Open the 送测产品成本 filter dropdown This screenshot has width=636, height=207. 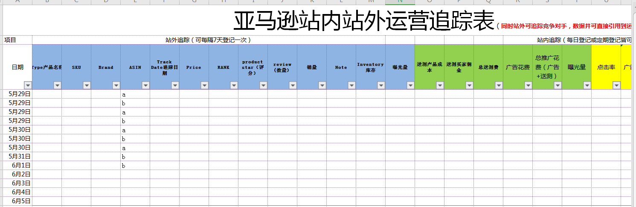pyautogui.click(x=440, y=85)
